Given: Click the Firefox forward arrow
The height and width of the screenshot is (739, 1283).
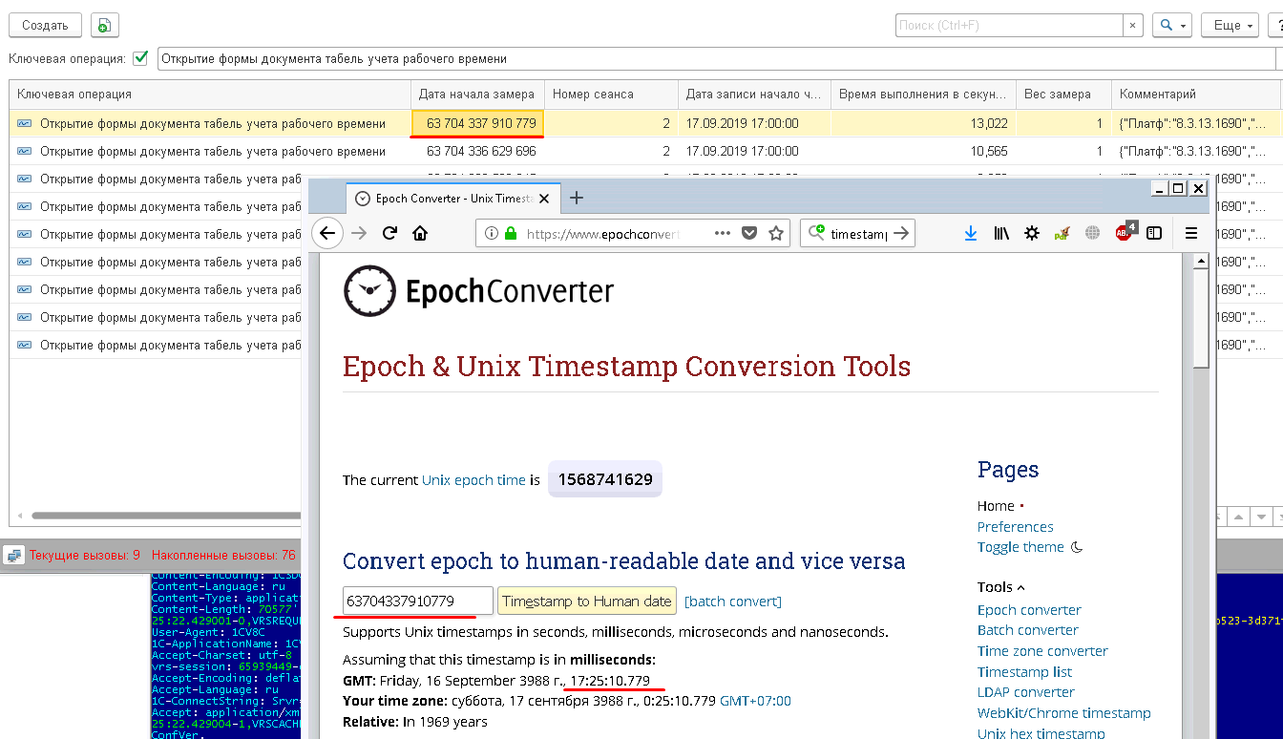Looking at the screenshot, I should [x=359, y=233].
